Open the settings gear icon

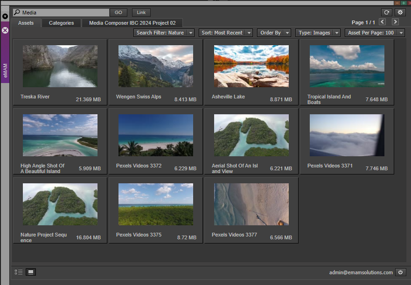coord(400,13)
